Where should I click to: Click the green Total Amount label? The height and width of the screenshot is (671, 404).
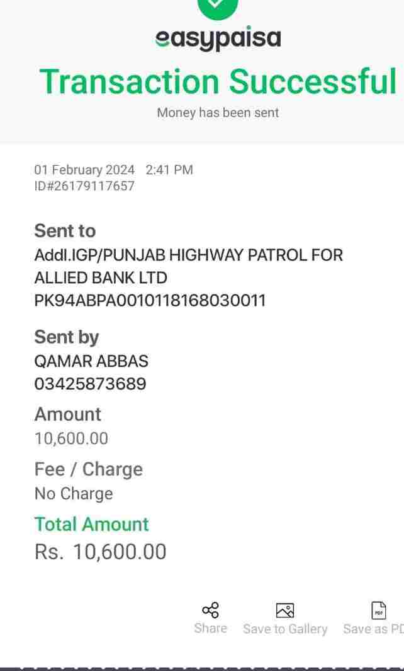pos(91,524)
